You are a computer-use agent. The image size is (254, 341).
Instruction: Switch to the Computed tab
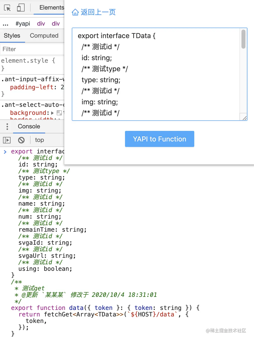tap(44, 36)
